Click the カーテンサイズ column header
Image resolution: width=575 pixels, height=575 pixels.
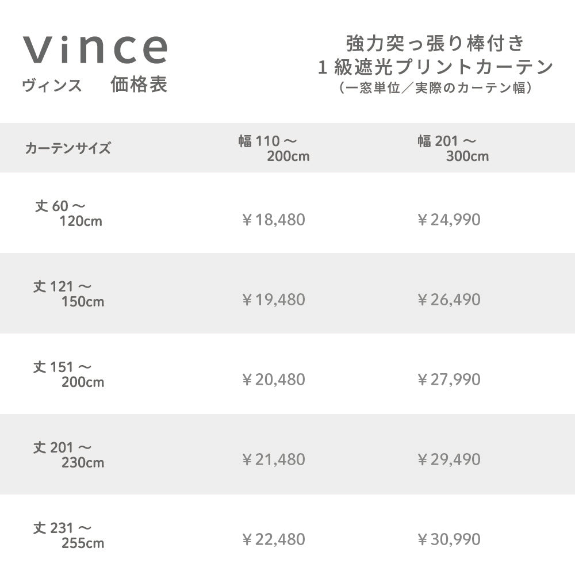coord(68,148)
